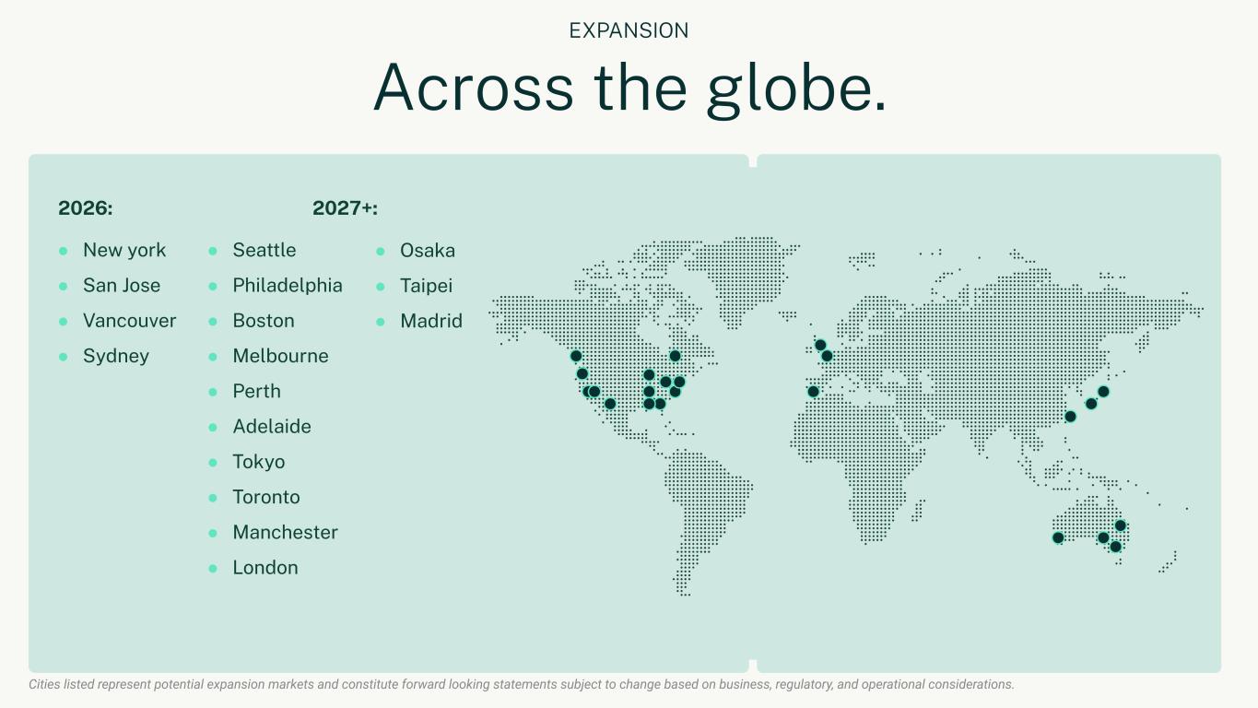Click the 'Across the globe.' title
The height and width of the screenshot is (708, 1258).
coord(629,88)
